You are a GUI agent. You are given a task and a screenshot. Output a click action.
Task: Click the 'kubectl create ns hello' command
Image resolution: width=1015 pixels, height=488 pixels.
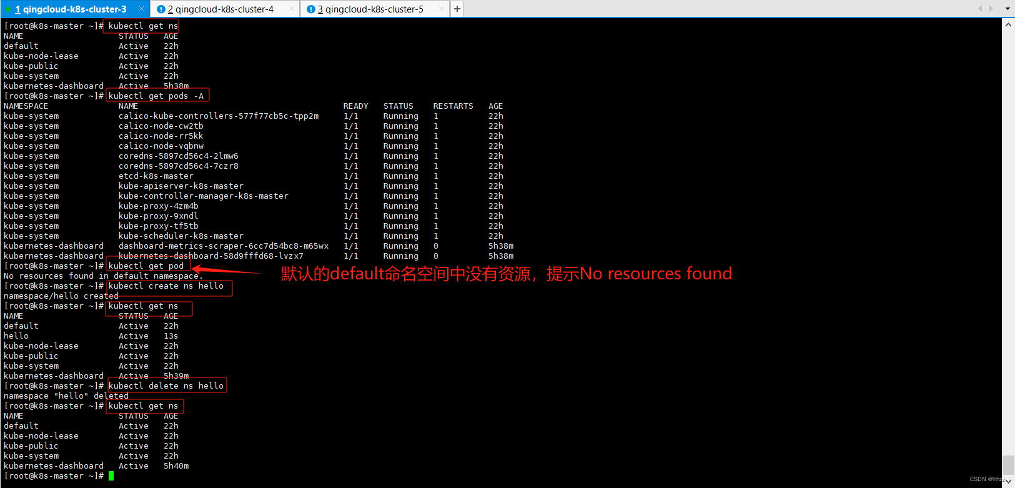(166, 286)
